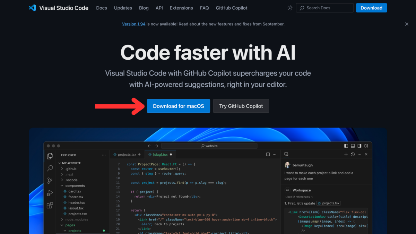416x234 pixels.
Task: Click the Explorer panel more actions ellipsis
Action: pos(104,155)
